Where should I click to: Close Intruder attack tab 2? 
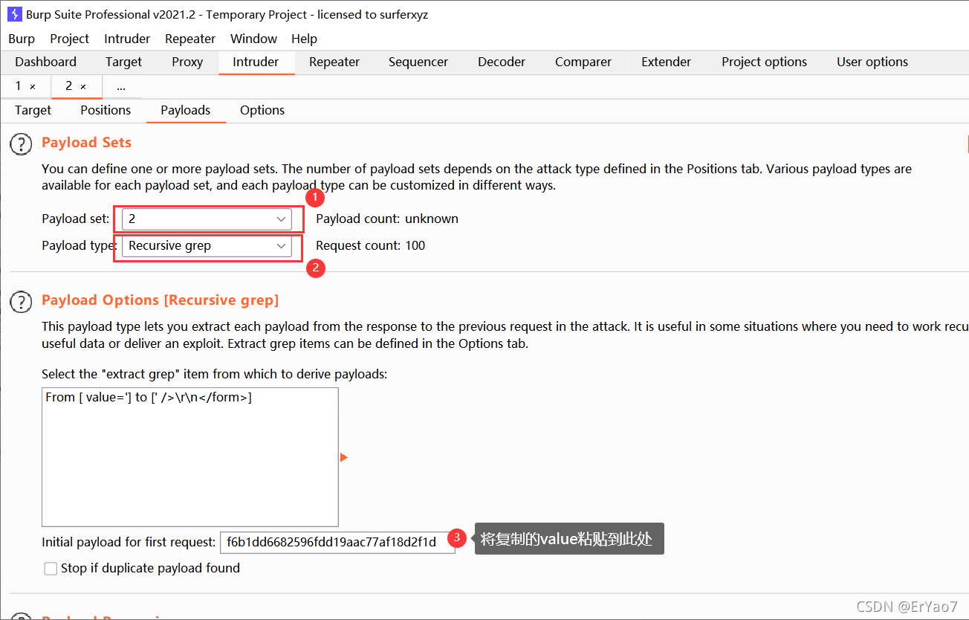point(83,87)
